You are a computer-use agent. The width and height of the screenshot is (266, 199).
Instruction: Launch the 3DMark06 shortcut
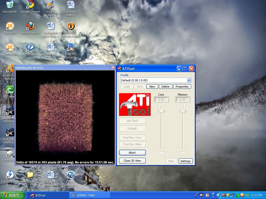(10, 49)
